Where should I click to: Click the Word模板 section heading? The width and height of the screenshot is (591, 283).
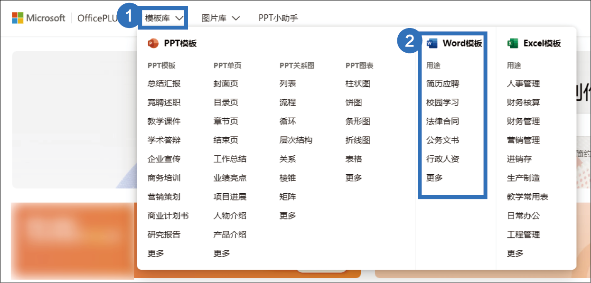(462, 43)
